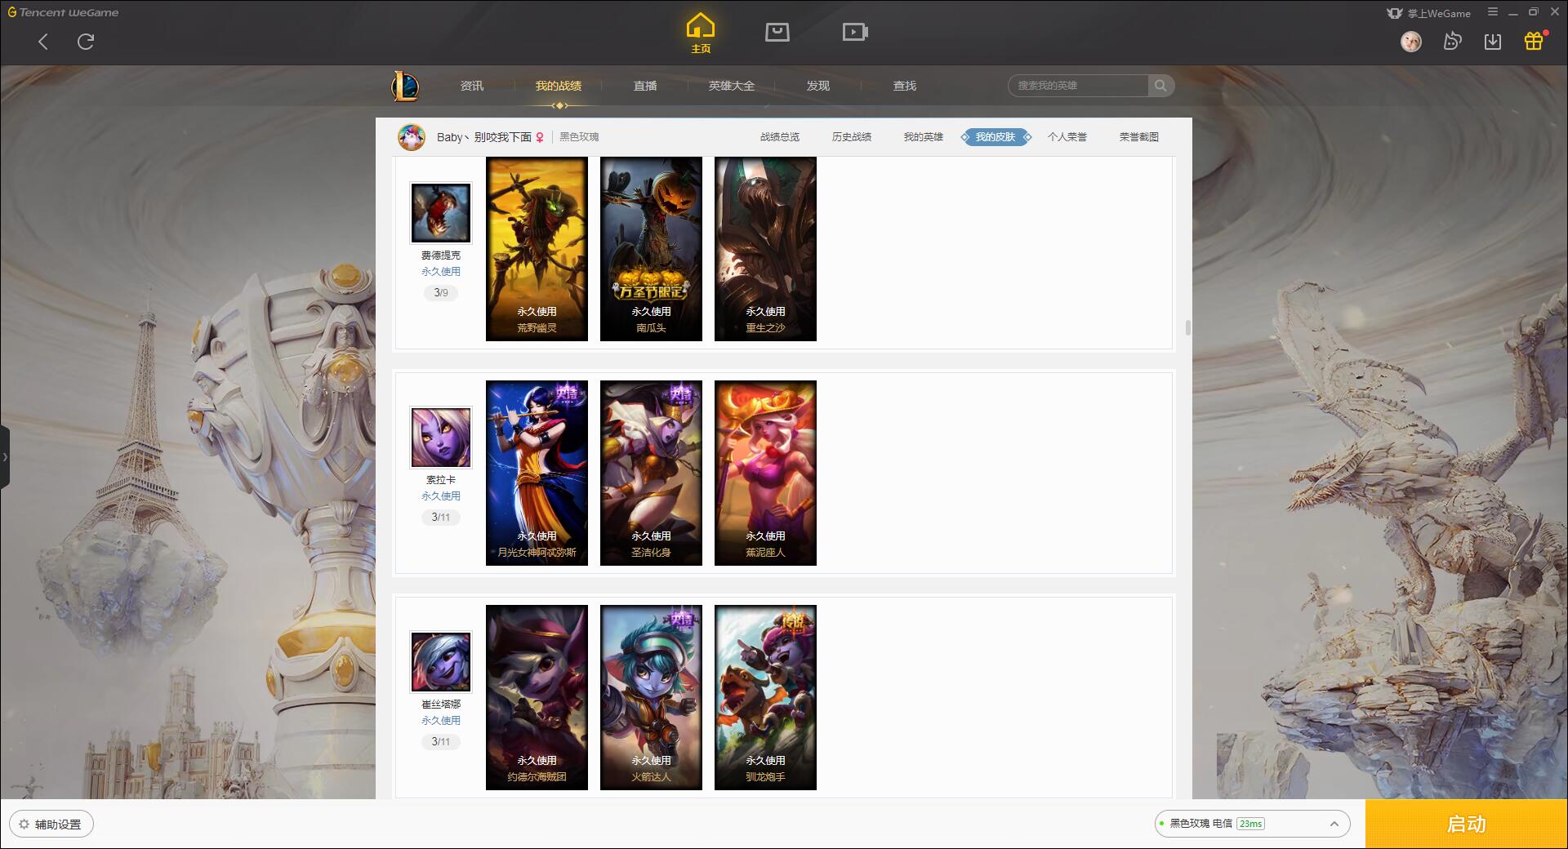Open the 驯龙炮手 skin card
Image resolution: width=1568 pixels, height=849 pixels.
[765, 697]
